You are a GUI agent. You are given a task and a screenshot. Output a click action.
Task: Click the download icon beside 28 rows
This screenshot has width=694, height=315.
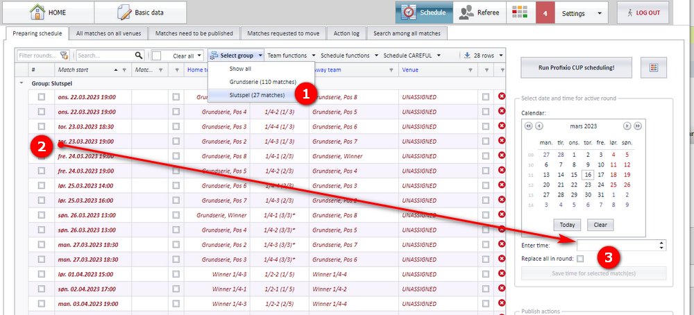tap(467, 56)
